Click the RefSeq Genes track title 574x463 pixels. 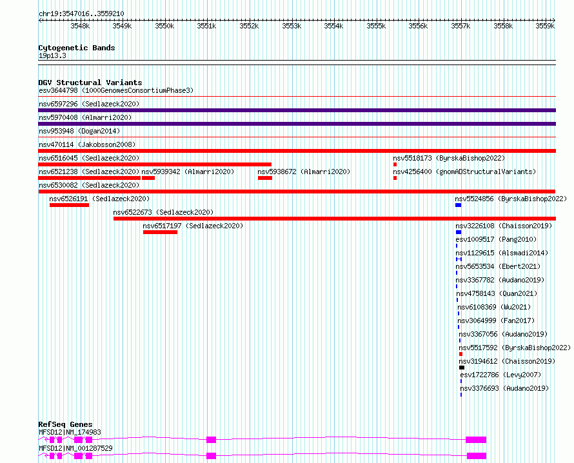[65, 424]
